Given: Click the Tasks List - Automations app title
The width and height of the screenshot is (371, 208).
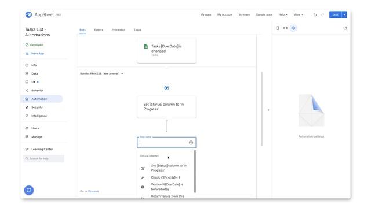Looking at the screenshot, I should tap(37, 32).
